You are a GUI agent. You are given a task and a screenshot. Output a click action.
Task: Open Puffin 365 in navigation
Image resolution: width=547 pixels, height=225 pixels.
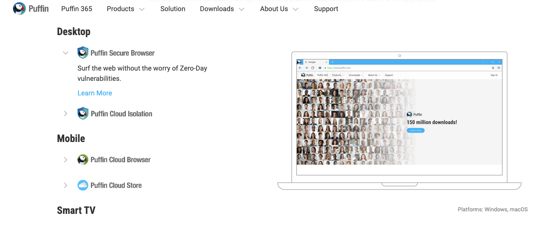pos(77,9)
